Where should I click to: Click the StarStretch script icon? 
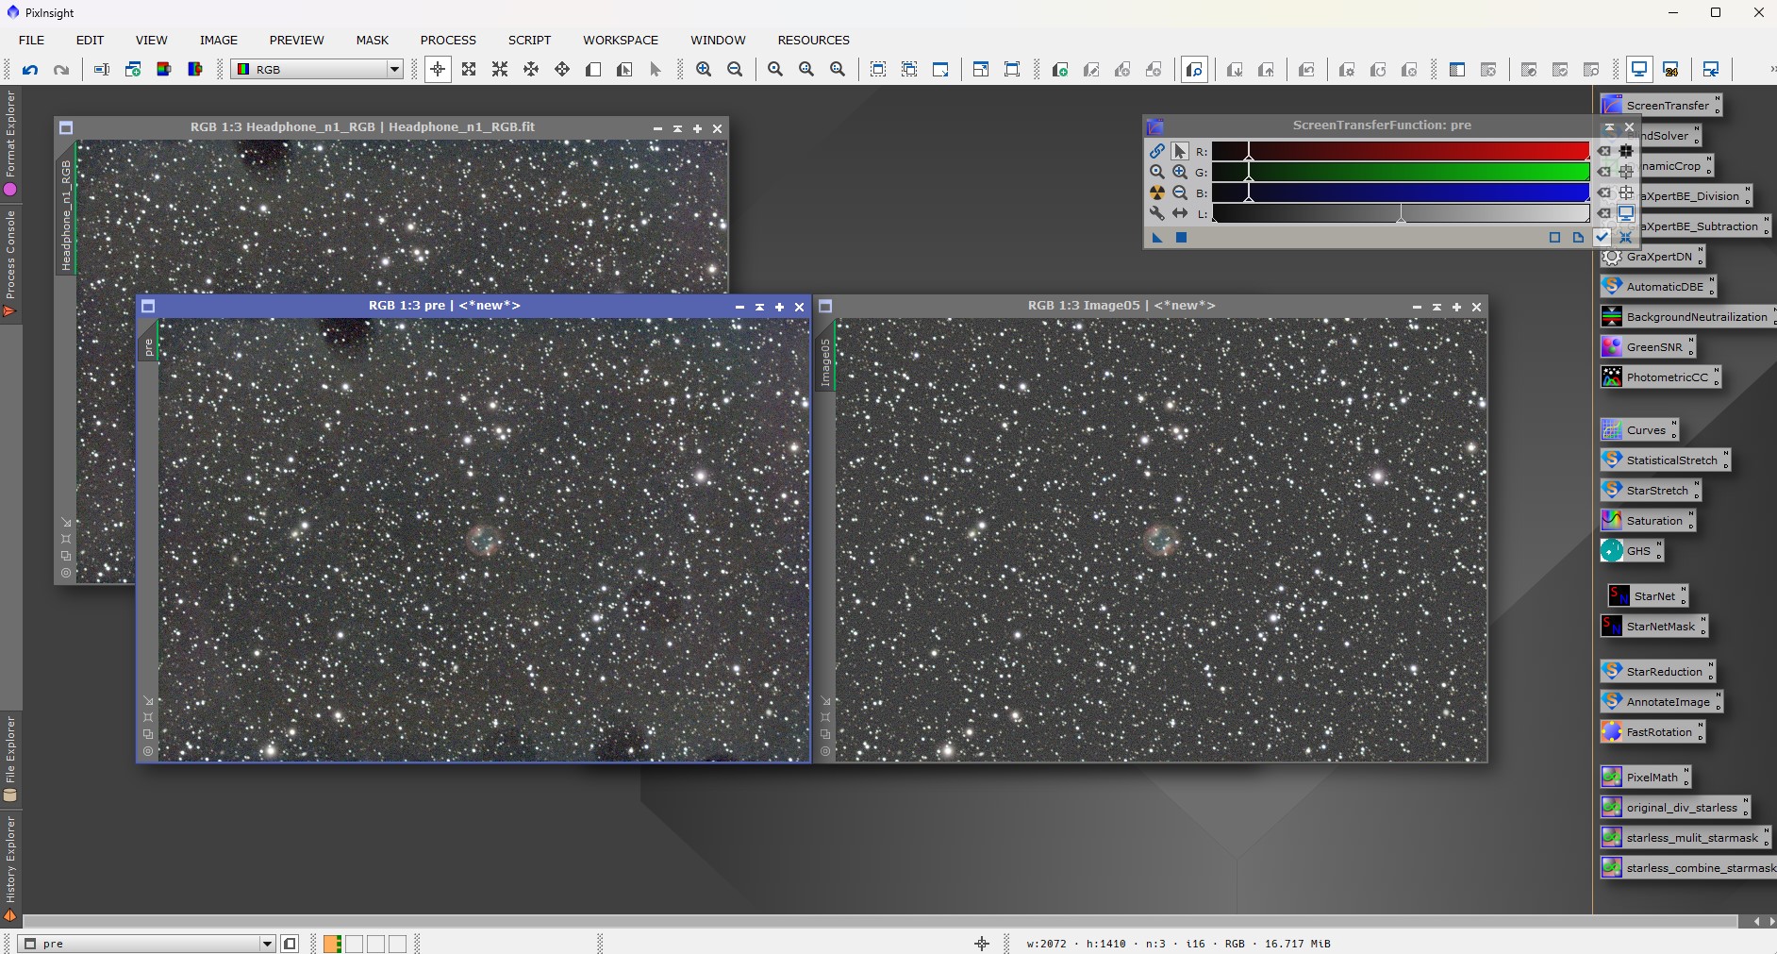[x=1650, y=490]
